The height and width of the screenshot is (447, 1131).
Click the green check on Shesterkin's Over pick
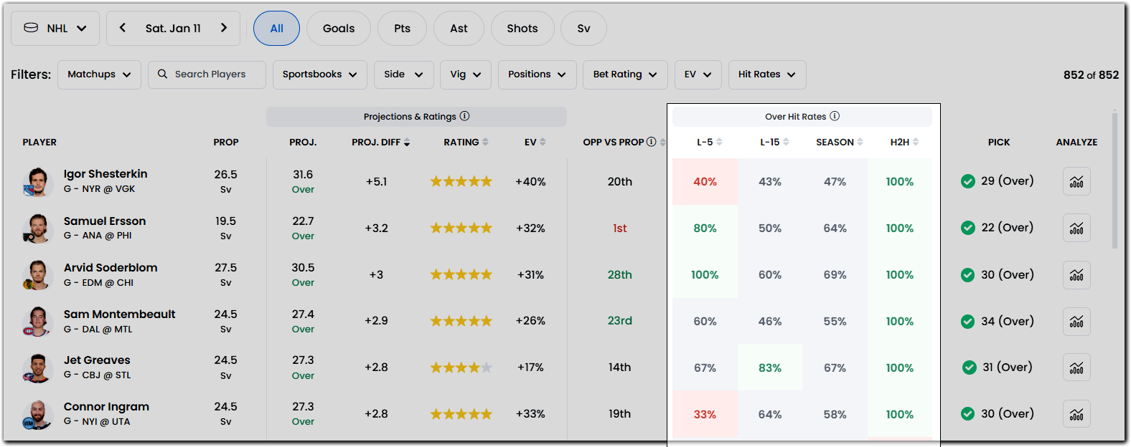point(969,181)
